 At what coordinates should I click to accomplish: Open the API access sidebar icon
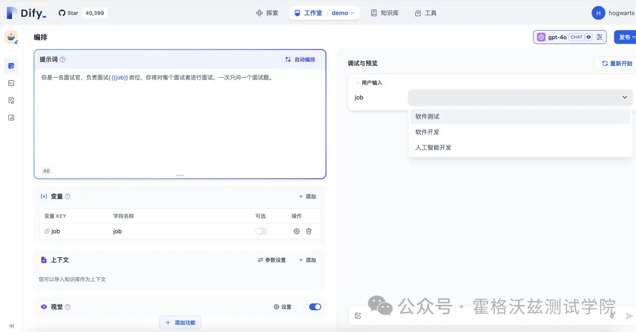click(11, 83)
